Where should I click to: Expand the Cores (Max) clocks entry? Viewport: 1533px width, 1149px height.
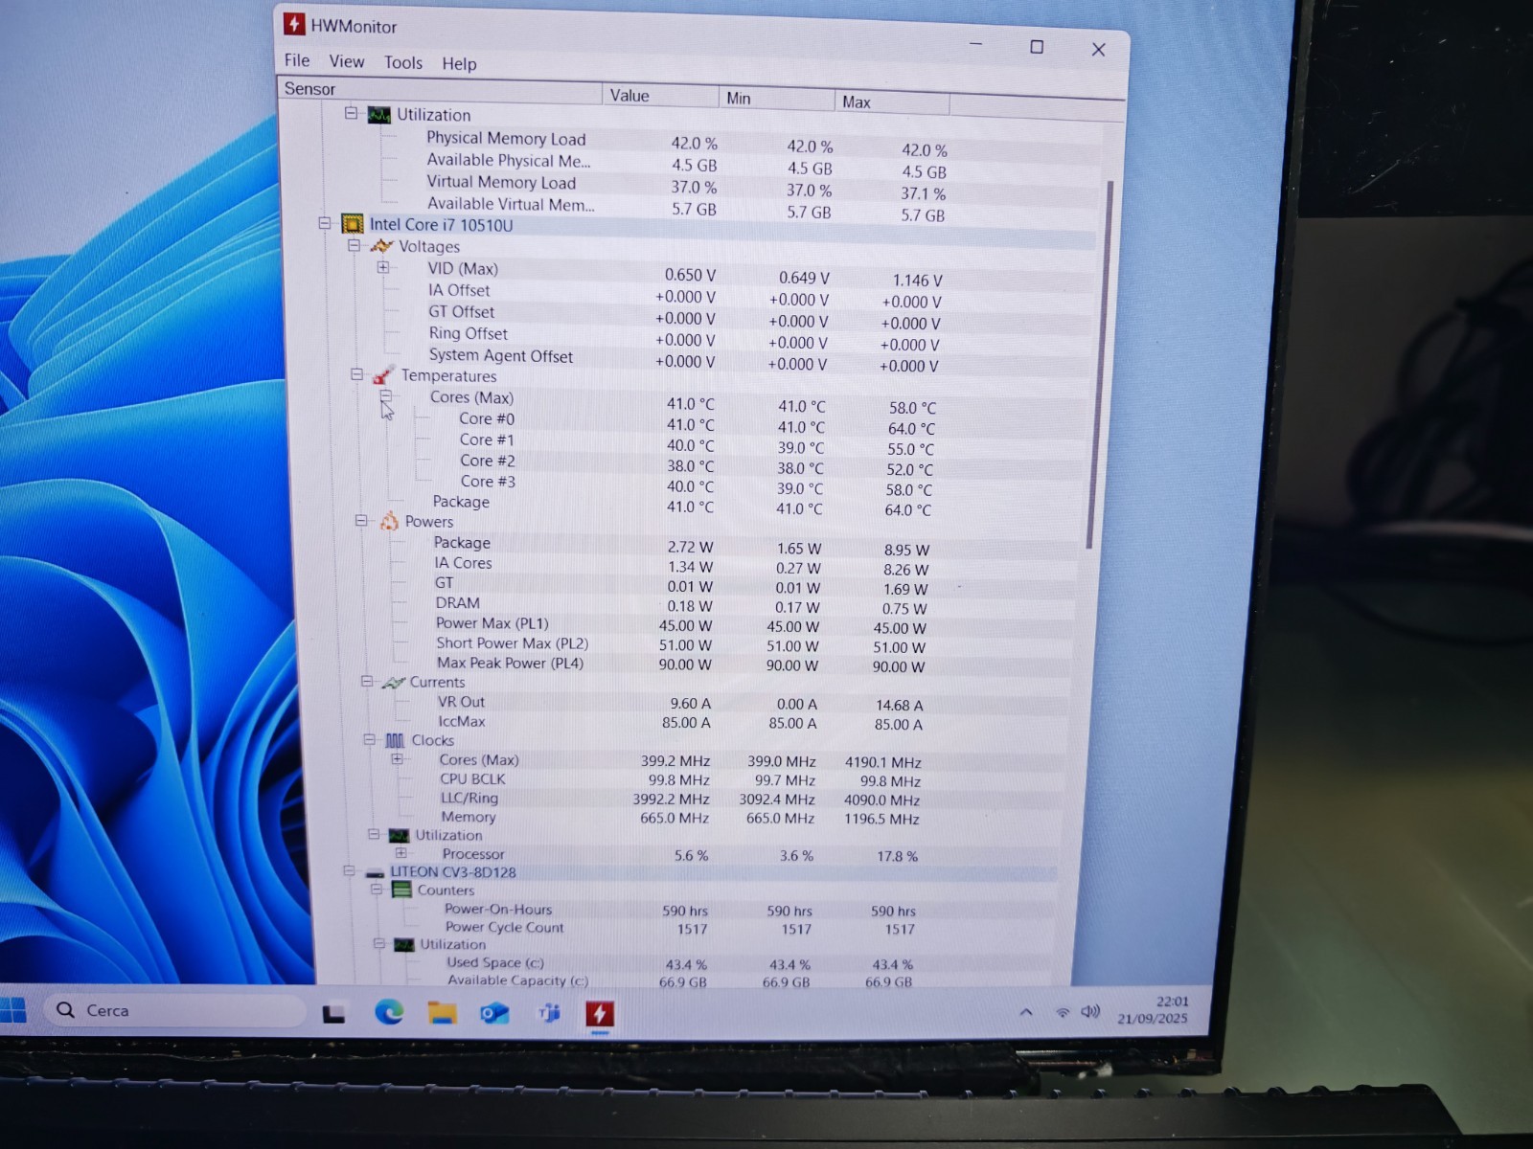pos(397,759)
